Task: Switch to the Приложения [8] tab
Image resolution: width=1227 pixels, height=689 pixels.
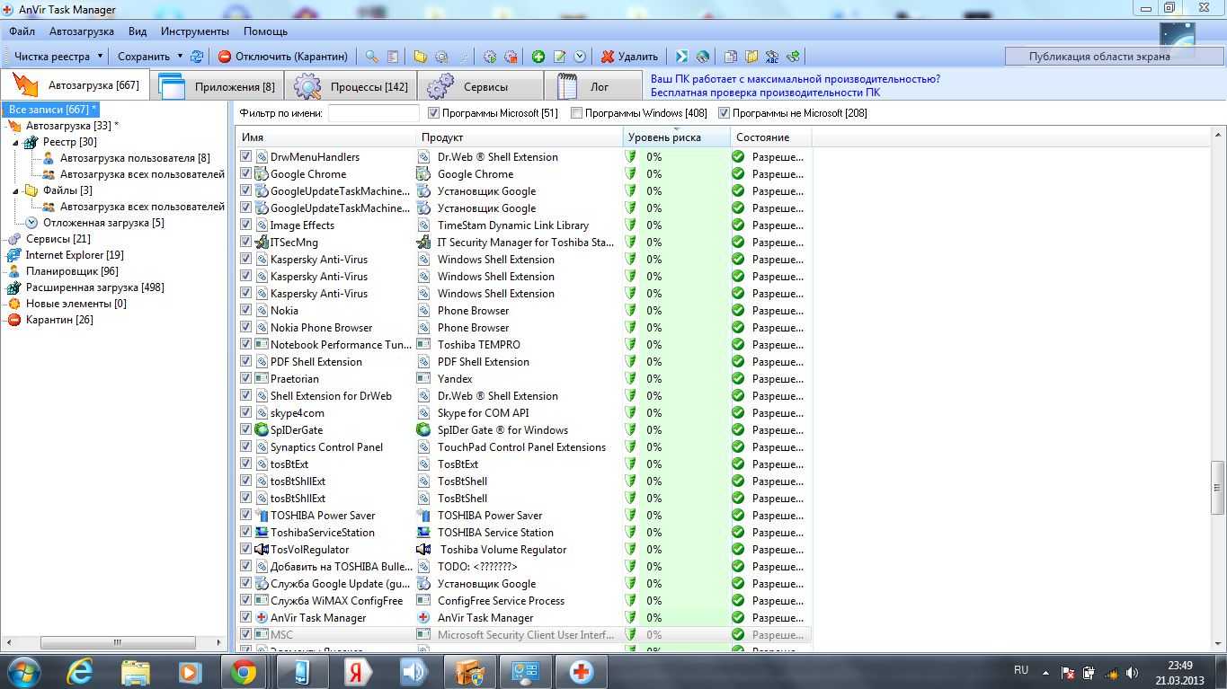Action: click(x=218, y=86)
